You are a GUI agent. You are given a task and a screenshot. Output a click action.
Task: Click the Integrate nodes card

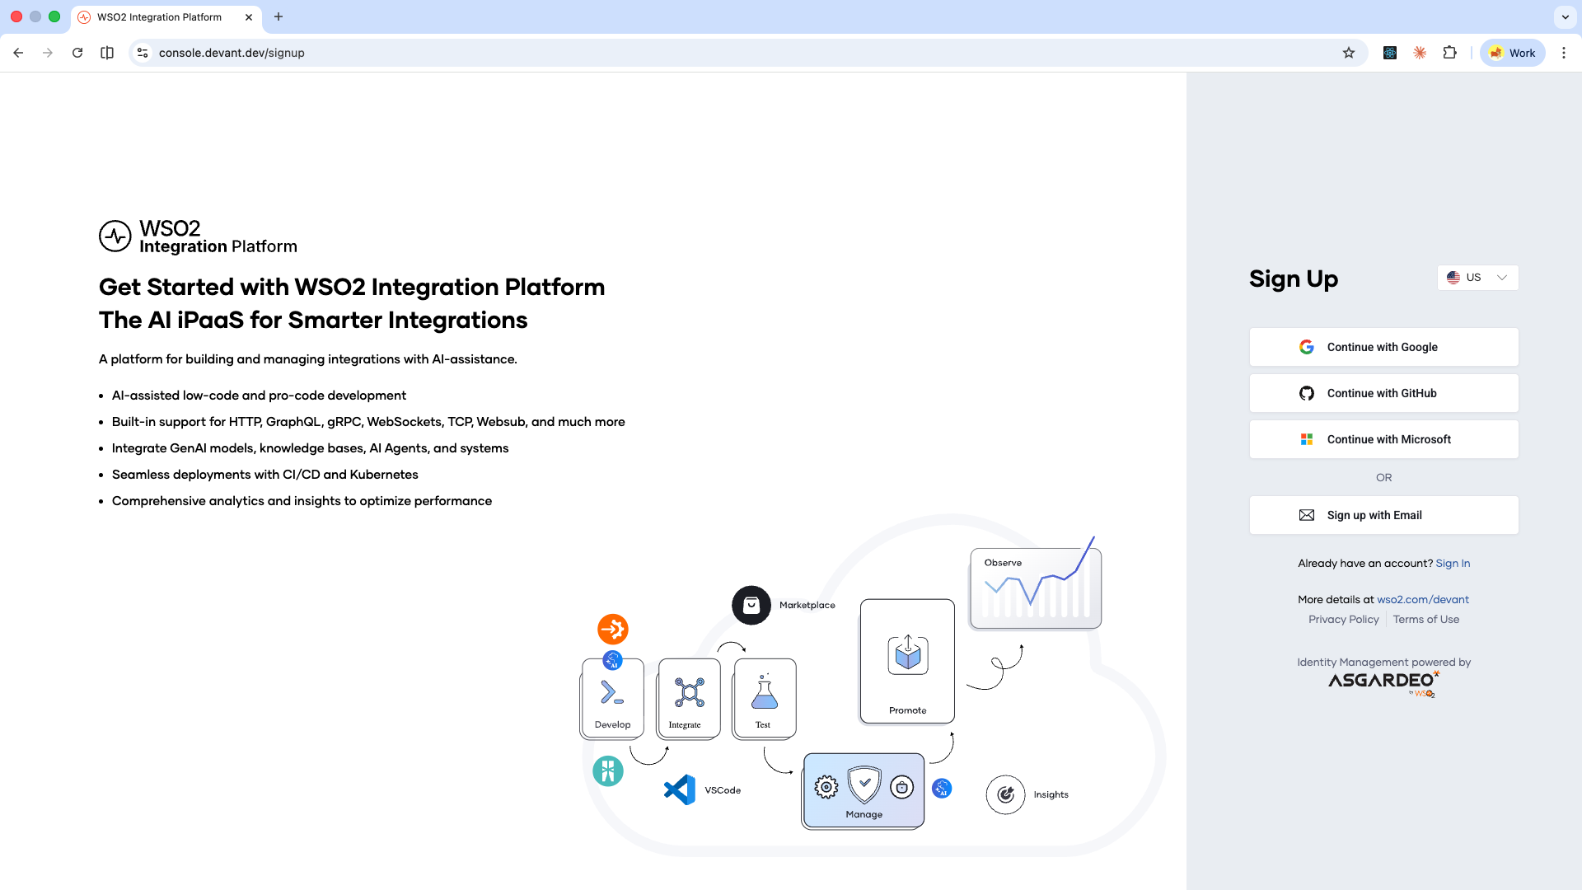click(x=689, y=698)
